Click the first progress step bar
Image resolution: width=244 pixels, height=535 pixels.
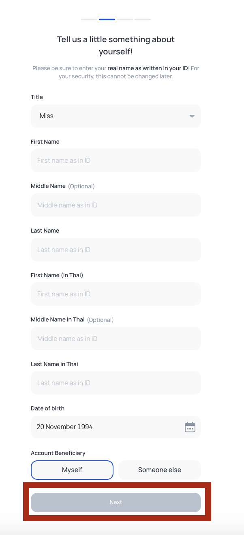pos(89,19)
